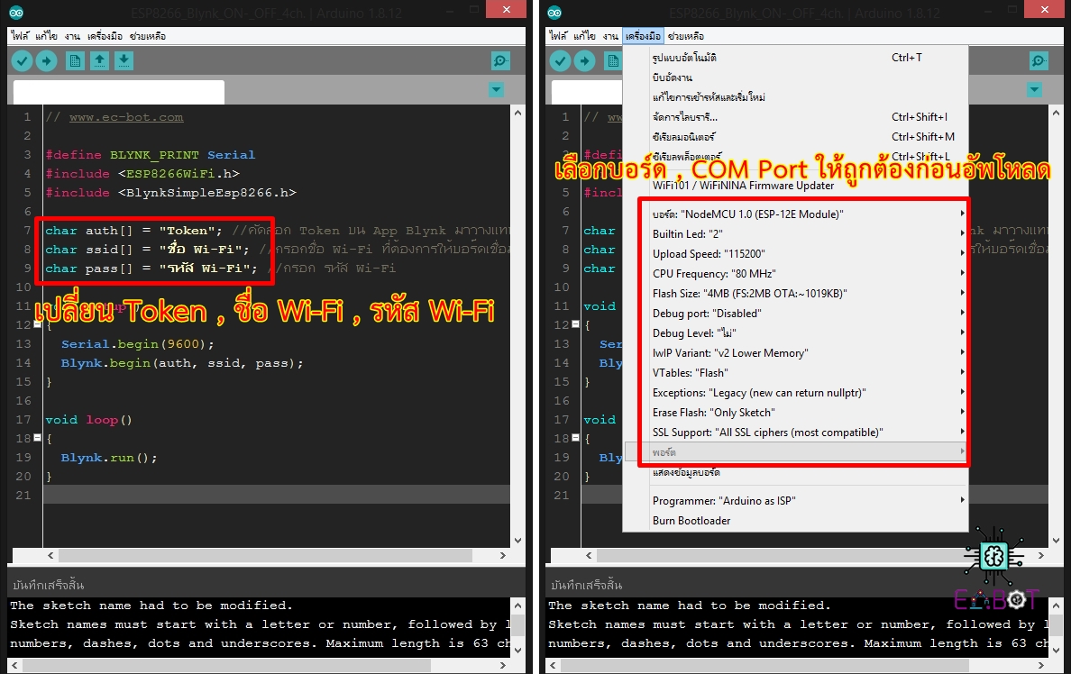Click 'Serial.begin(9600);' line in left editor

pos(137,344)
